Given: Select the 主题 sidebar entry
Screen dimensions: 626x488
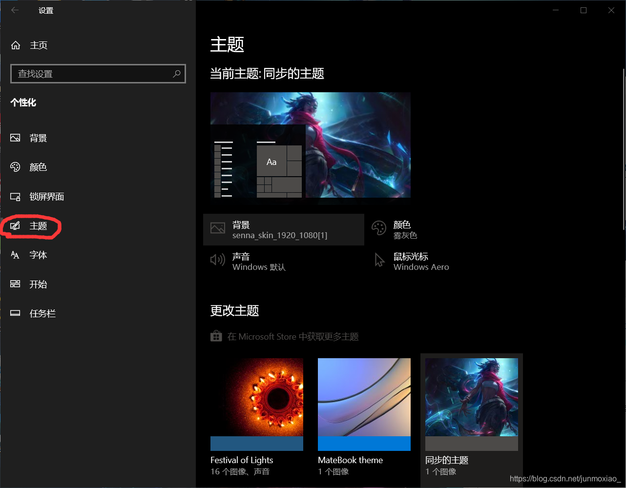Looking at the screenshot, I should point(98,226).
